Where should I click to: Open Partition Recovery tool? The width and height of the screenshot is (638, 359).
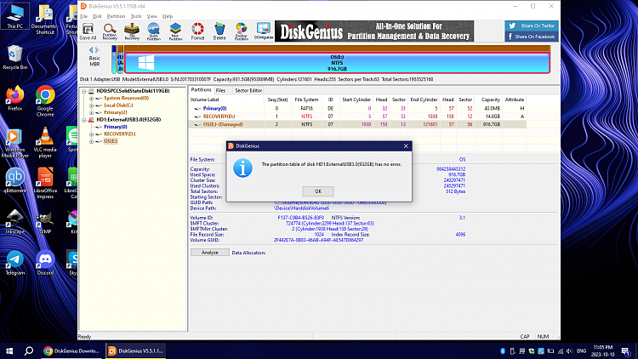tap(110, 31)
